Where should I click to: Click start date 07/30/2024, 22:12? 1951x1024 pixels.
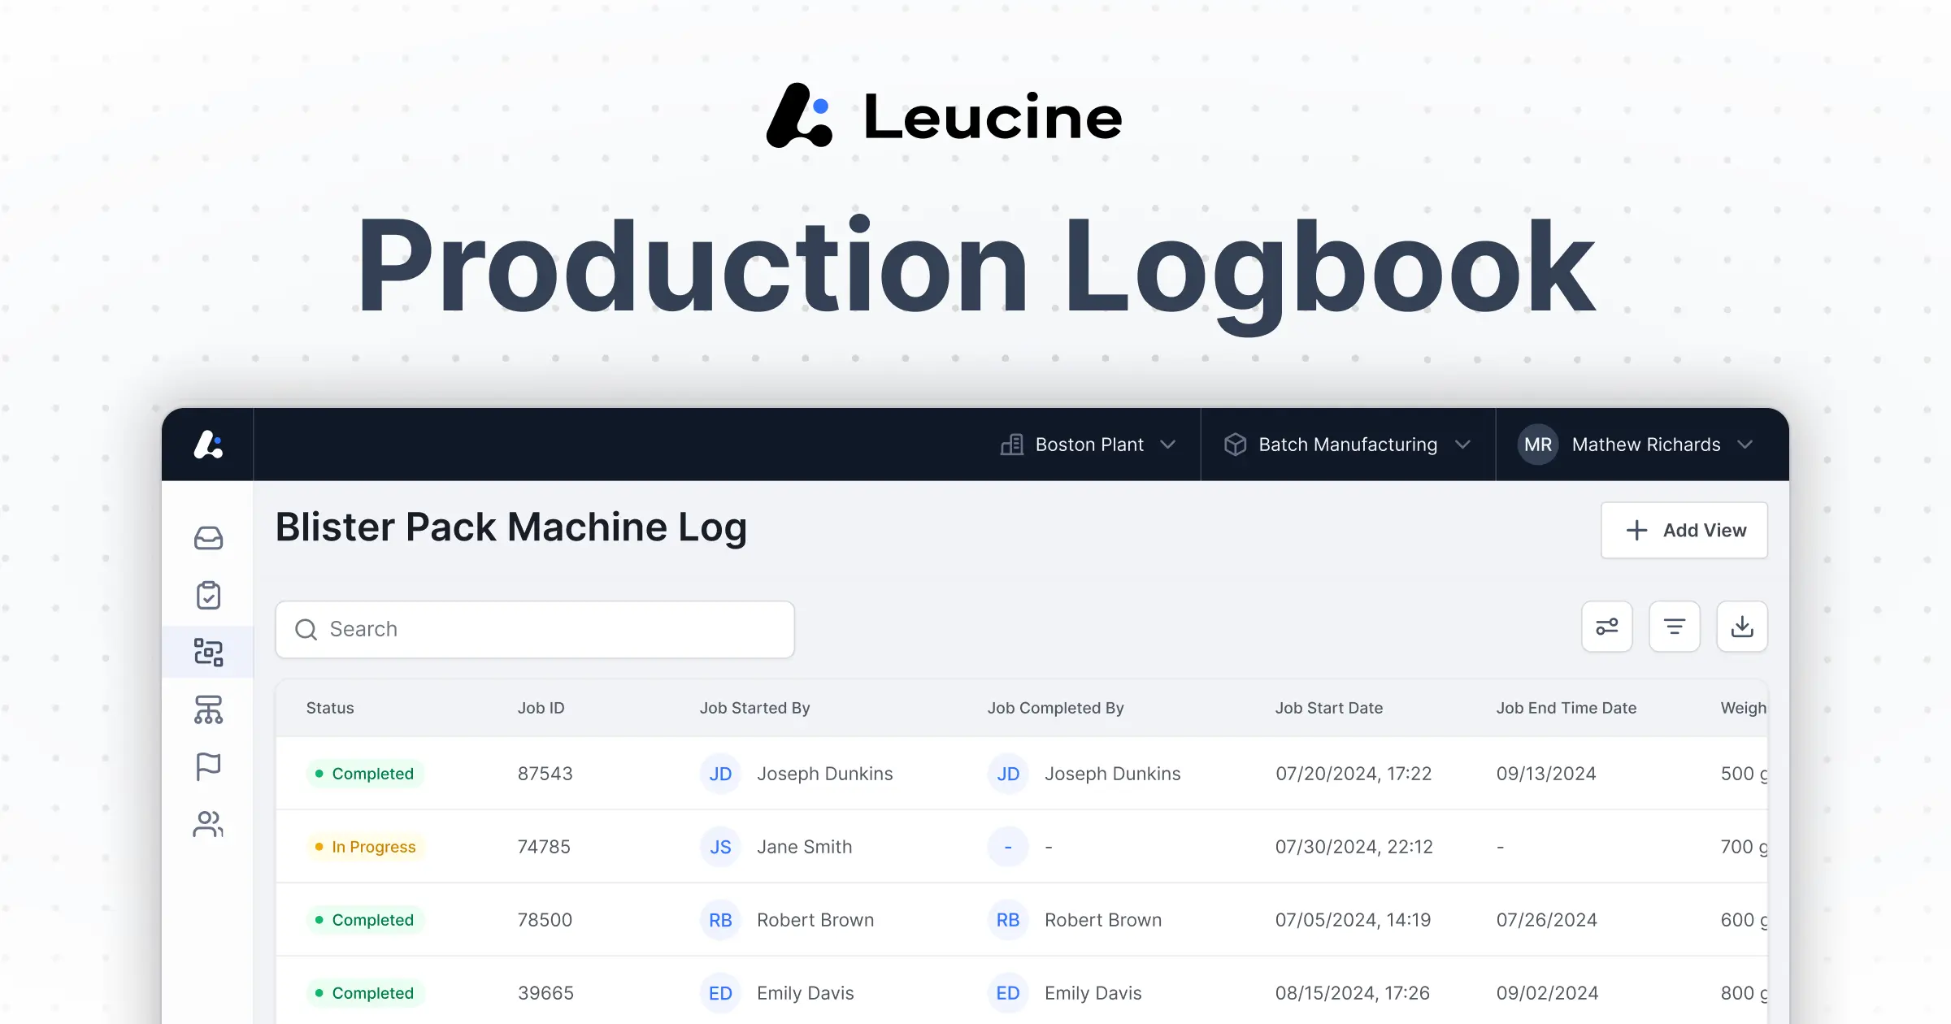click(1354, 847)
